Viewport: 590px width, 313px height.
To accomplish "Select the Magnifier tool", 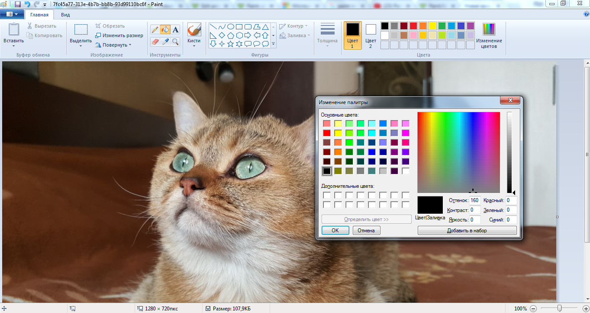I will [175, 41].
